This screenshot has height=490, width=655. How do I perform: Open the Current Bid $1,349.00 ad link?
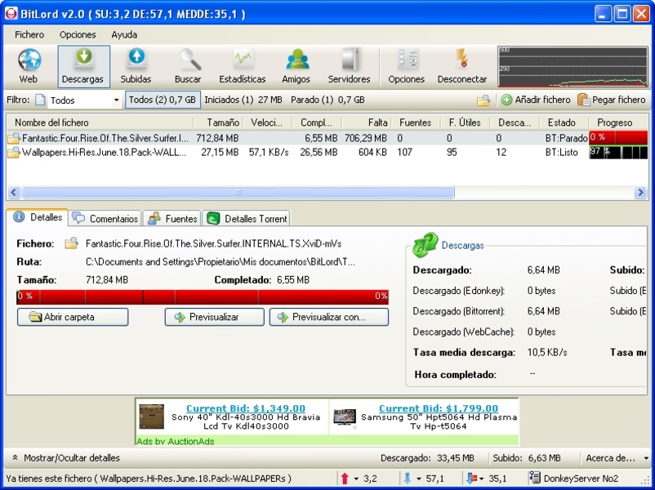(246, 408)
